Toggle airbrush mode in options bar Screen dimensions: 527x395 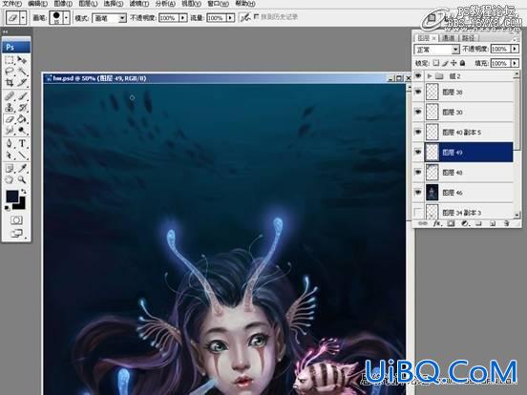click(x=245, y=17)
